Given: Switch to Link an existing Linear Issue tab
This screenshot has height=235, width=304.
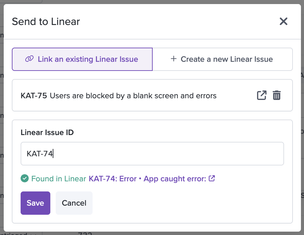Looking at the screenshot, I should tap(82, 59).
